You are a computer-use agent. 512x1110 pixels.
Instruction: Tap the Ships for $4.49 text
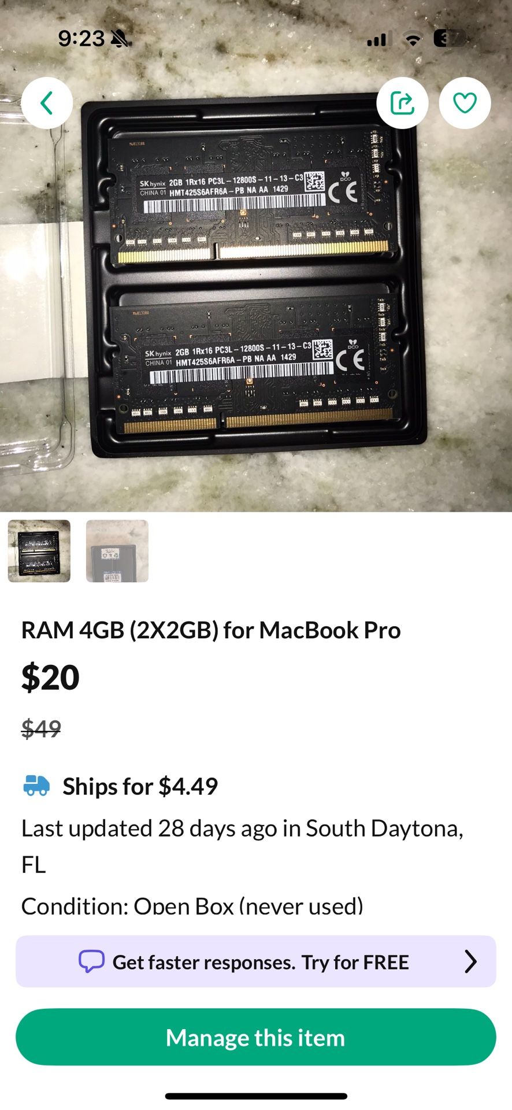click(x=140, y=786)
